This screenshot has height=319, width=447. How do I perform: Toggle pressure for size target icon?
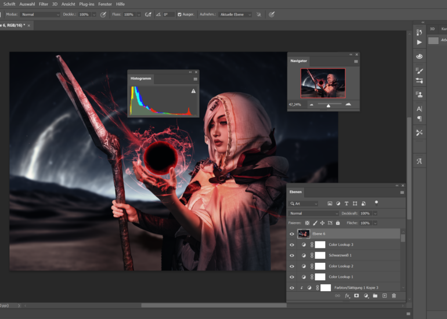272,14
